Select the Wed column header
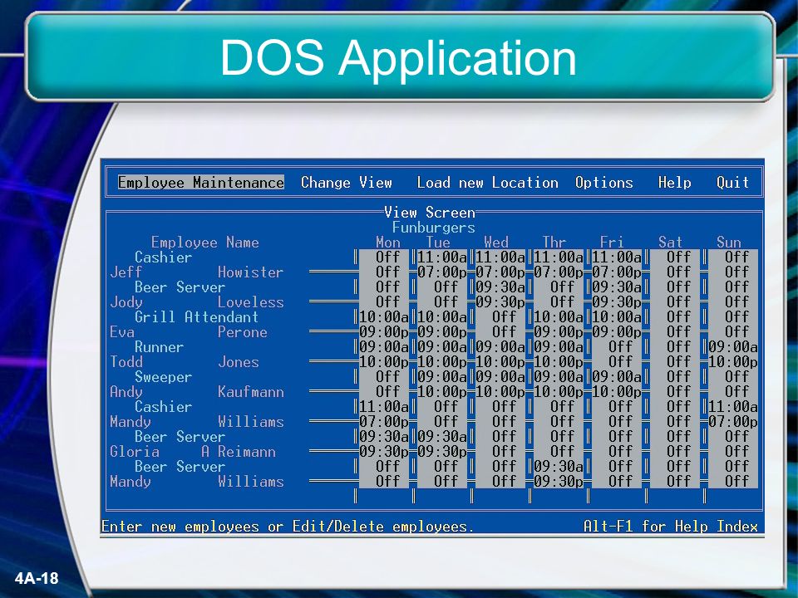 [x=496, y=242]
